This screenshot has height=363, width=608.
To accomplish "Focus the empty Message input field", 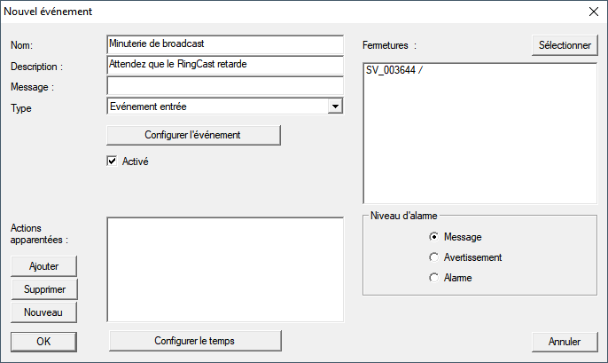I will point(224,85).
